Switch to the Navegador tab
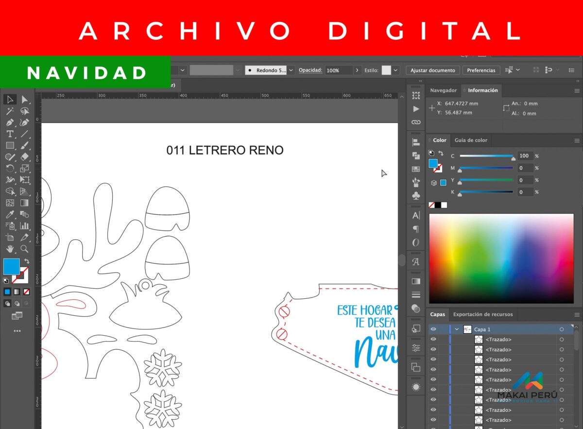The height and width of the screenshot is (429, 583). [x=443, y=90]
